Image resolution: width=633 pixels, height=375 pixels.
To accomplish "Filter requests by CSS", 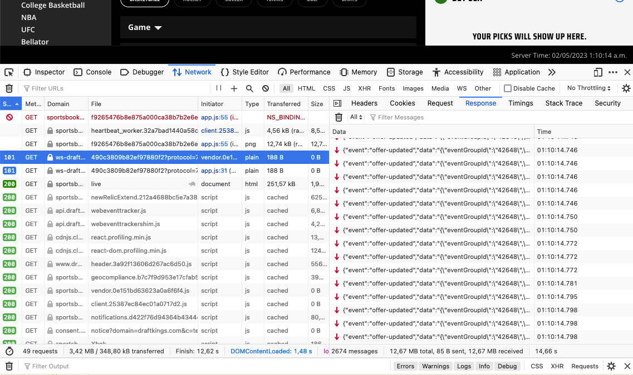I will pyautogui.click(x=329, y=88).
